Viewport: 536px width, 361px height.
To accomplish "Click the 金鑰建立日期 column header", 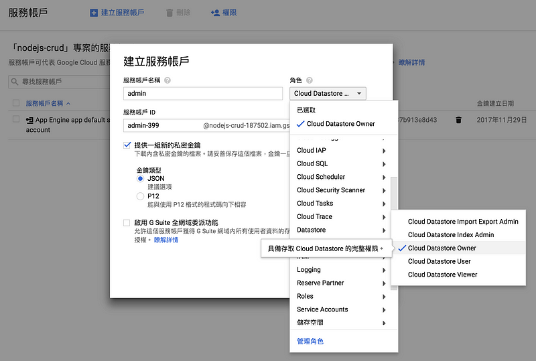I will tap(495, 104).
